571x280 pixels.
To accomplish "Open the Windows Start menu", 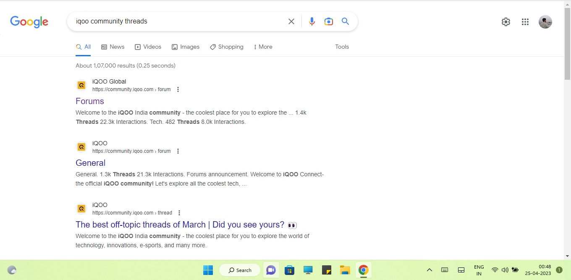I will [x=208, y=270].
